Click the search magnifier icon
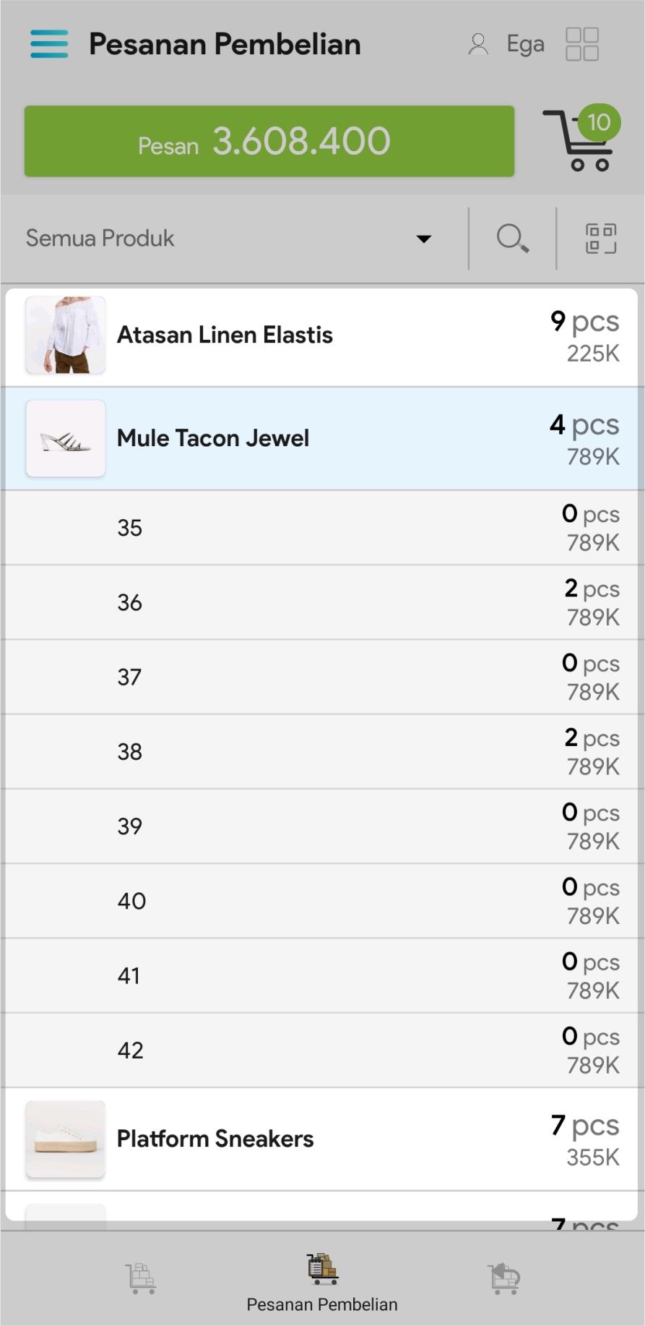The height and width of the screenshot is (1326, 645). pyautogui.click(x=512, y=238)
